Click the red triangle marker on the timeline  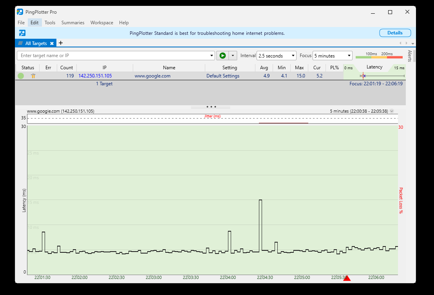(347, 278)
